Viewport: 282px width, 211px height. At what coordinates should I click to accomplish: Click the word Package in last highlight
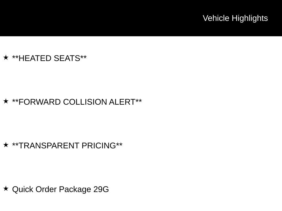click(75, 189)
